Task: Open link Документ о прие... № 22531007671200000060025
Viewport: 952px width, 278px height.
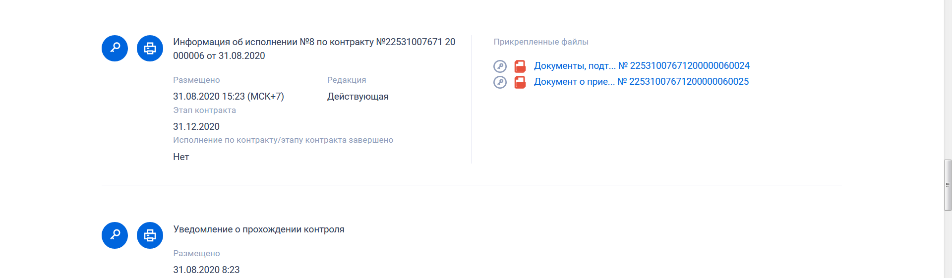Action: (641, 82)
